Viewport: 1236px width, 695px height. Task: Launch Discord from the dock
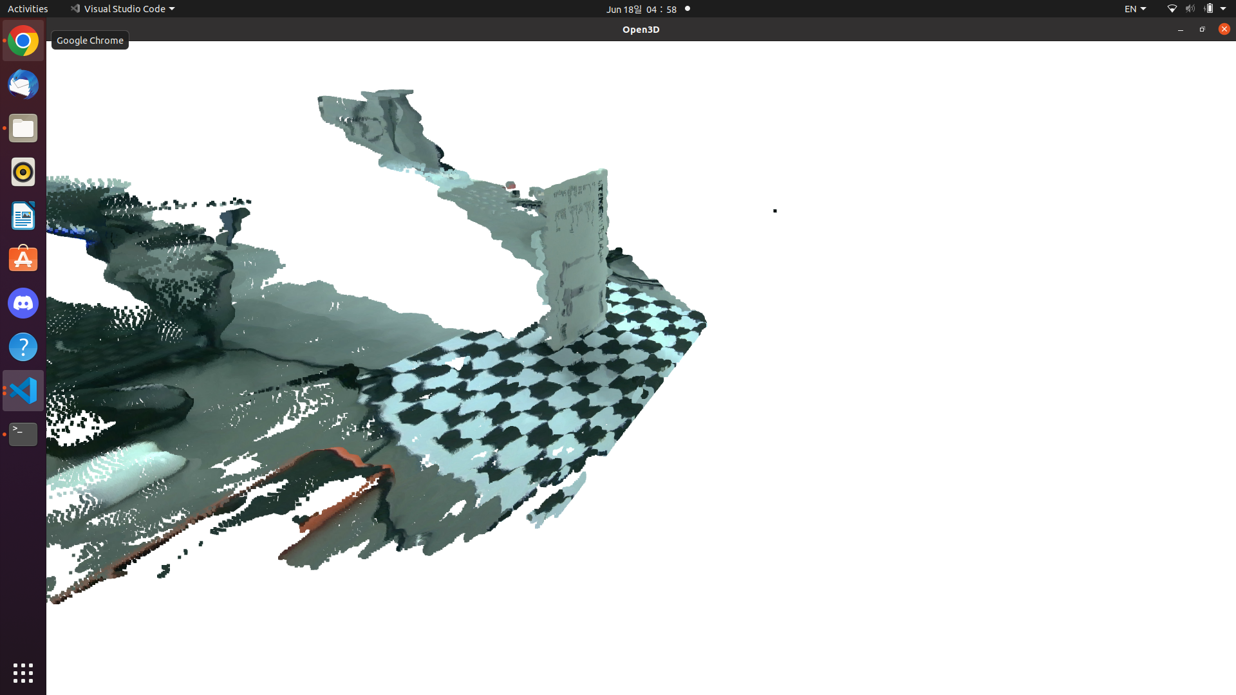23,303
